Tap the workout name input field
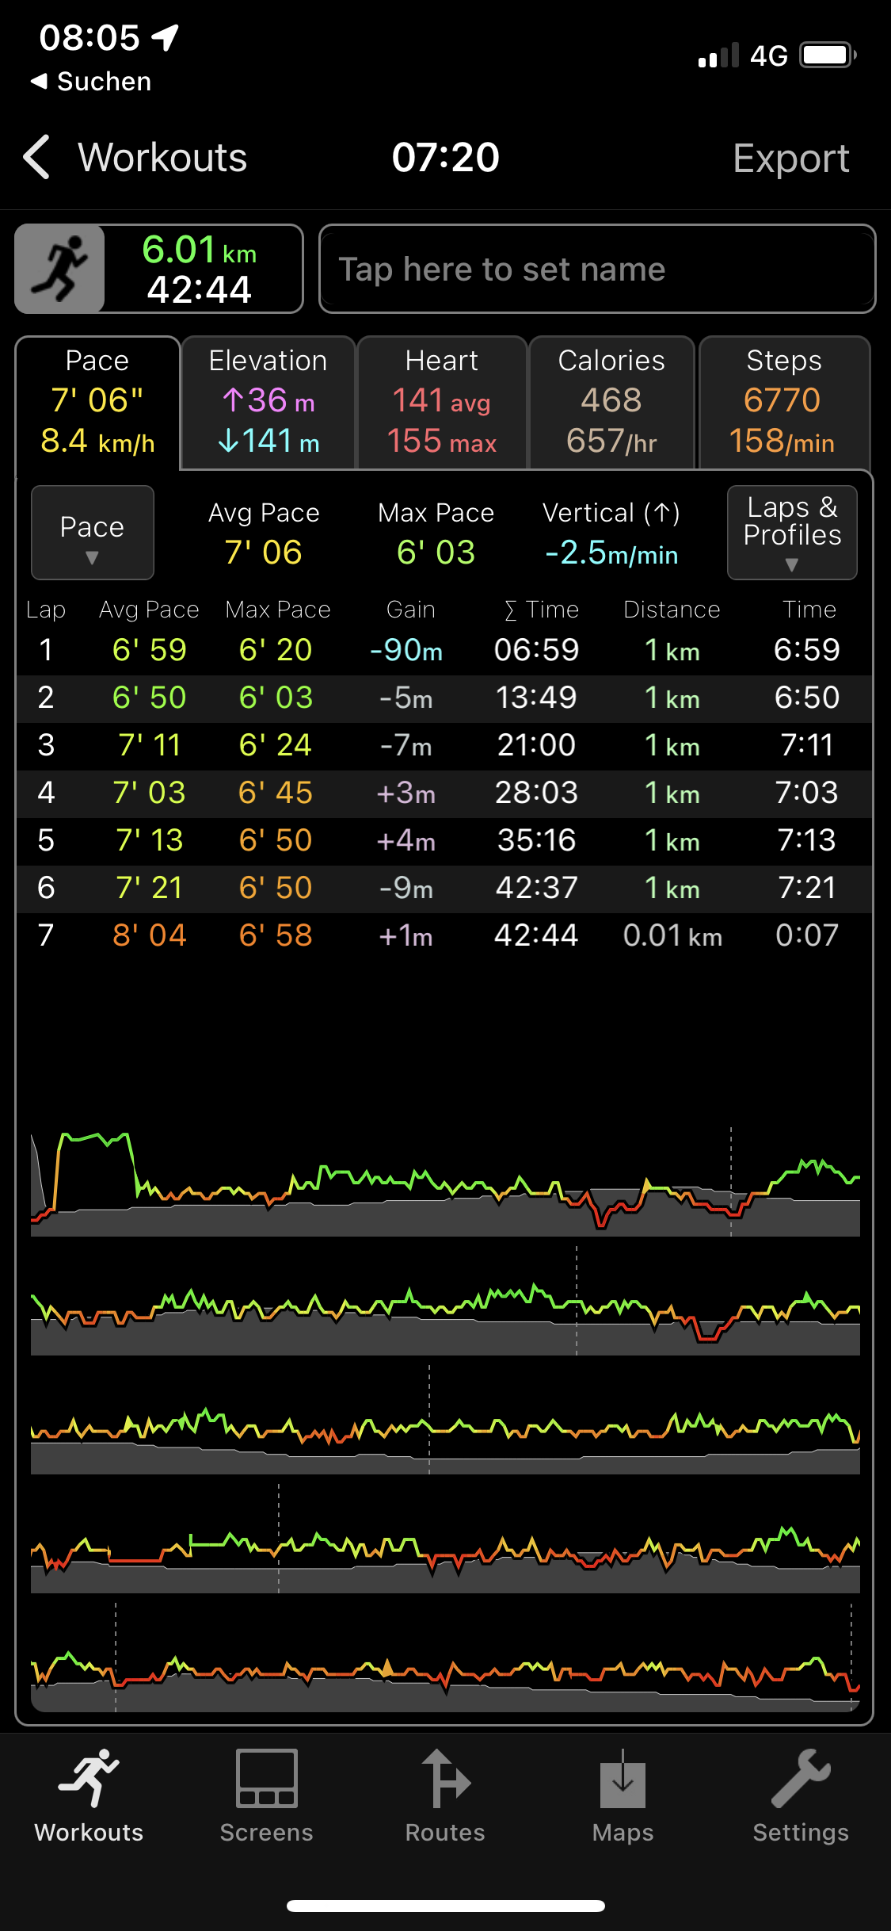891x1931 pixels. click(x=597, y=269)
